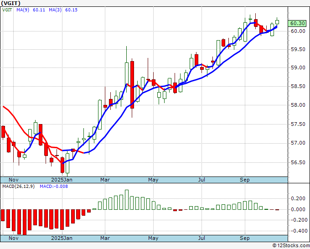Click the 59.50 price axis label
The image size is (310, 249).
pyautogui.click(x=298, y=49)
